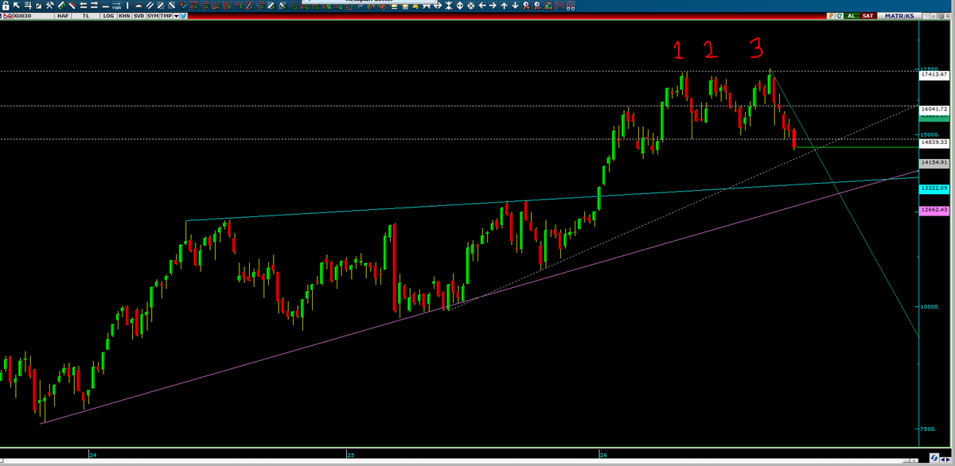
Task: Click the left arrow navigation icon
Action: tap(482, 6)
